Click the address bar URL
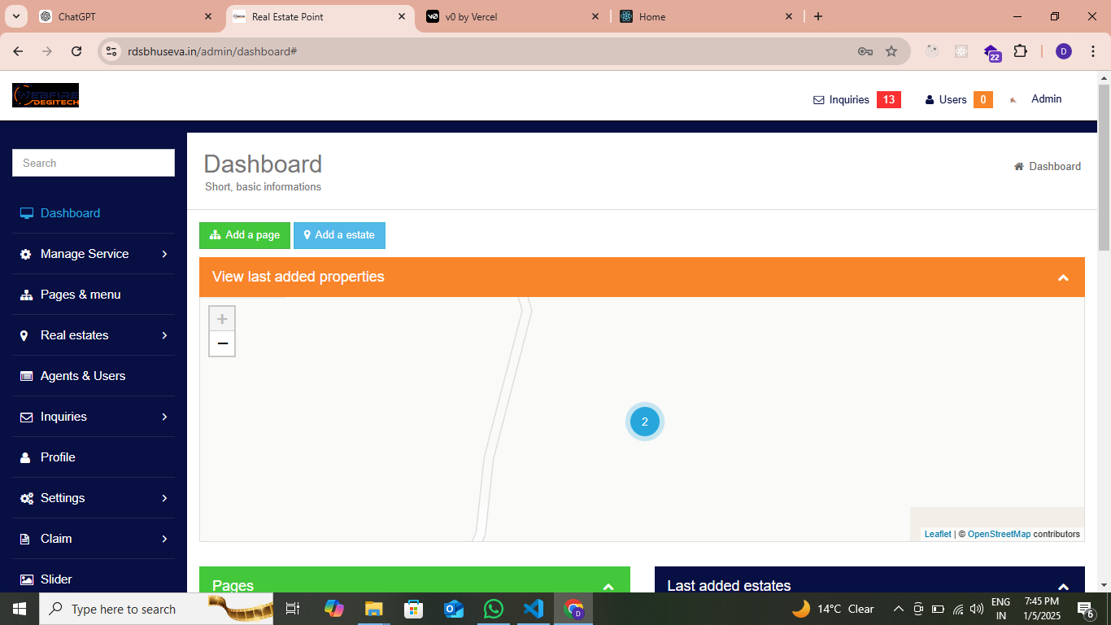The height and width of the screenshot is (625, 1111). (x=212, y=51)
